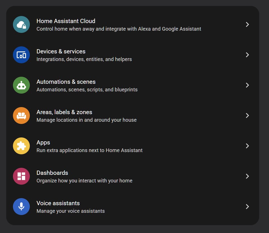The width and height of the screenshot is (269, 233).
Task: Click 'Run extra applications next to Home Assistant'
Action: click(90, 150)
